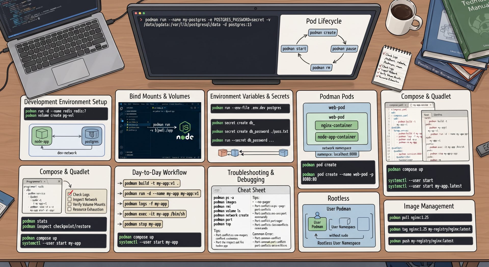Screen dimensions: 489x267
Task: Switch to the my-app.service tab
Action: pos(421,105)
